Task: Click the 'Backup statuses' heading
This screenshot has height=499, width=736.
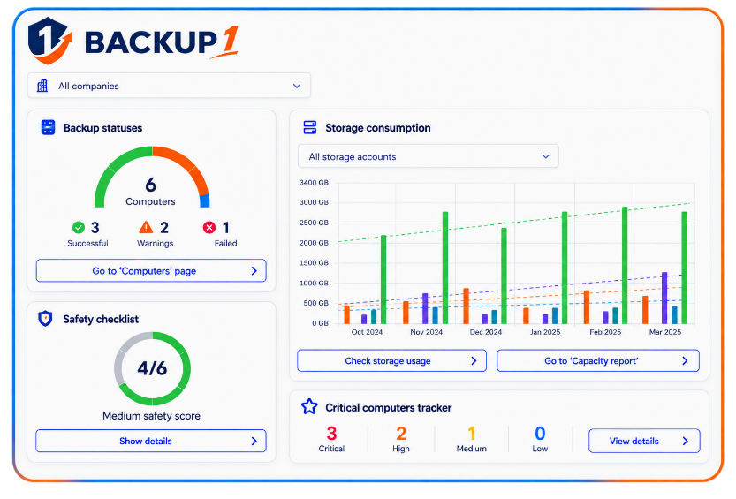Action: click(x=102, y=127)
